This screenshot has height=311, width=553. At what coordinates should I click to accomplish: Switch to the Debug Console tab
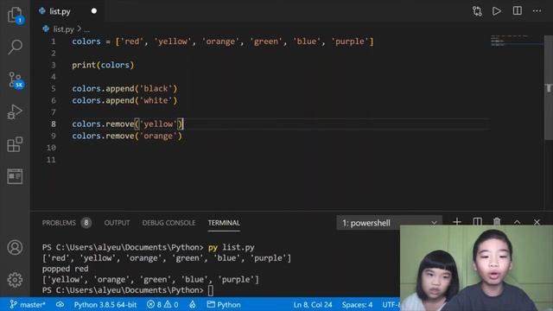[168, 223]
